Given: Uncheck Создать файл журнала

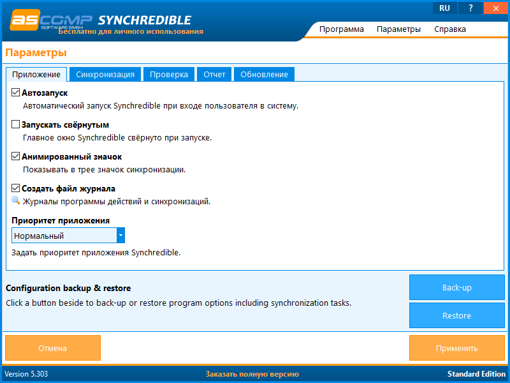Looking at the screenshot, I should (x=15, y=188).
